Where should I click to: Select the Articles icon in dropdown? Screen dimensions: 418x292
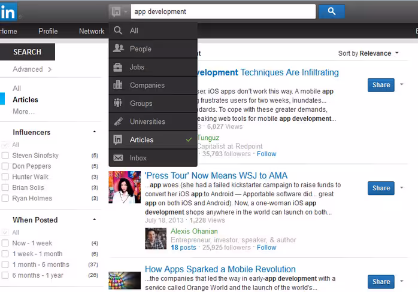coord(117,139)
